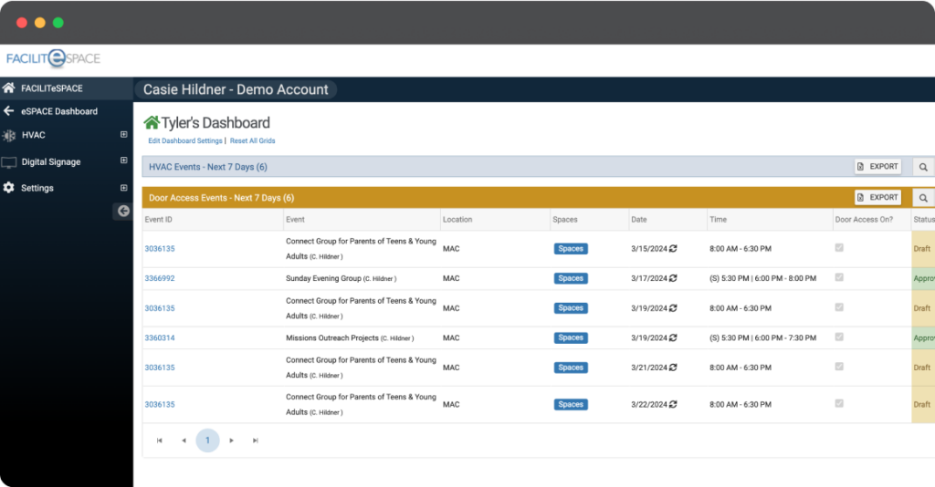This screenshot has height=487, width=935.
Task: Collapse the sidebar with the left arrow button
Action: point(122,211)
